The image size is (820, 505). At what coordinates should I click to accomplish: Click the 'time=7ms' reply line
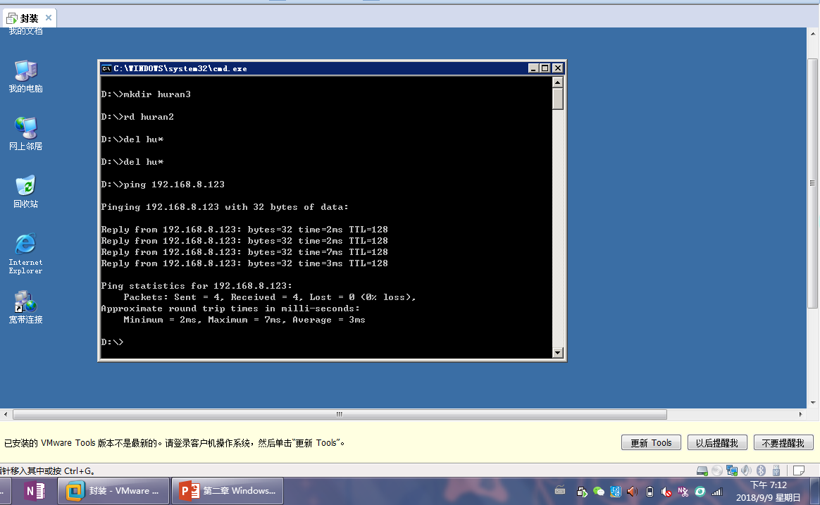pyautogui.click(x=244, y=252)
